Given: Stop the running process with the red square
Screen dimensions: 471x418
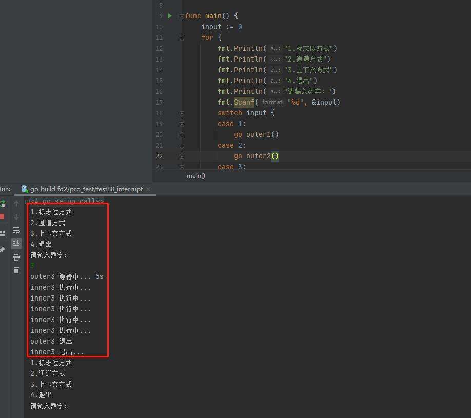Looking at the screenshot, I should coord(2,216).
